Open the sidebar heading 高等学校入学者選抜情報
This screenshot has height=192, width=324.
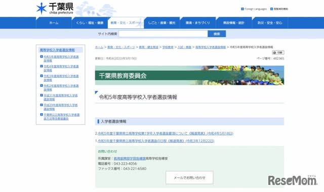57,50
